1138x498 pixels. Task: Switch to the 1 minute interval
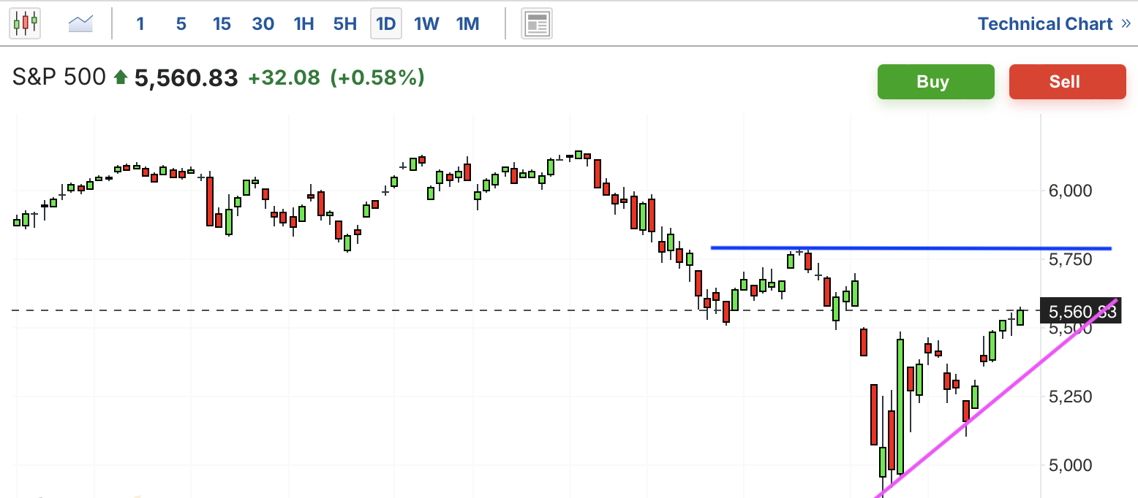point(140,24)
